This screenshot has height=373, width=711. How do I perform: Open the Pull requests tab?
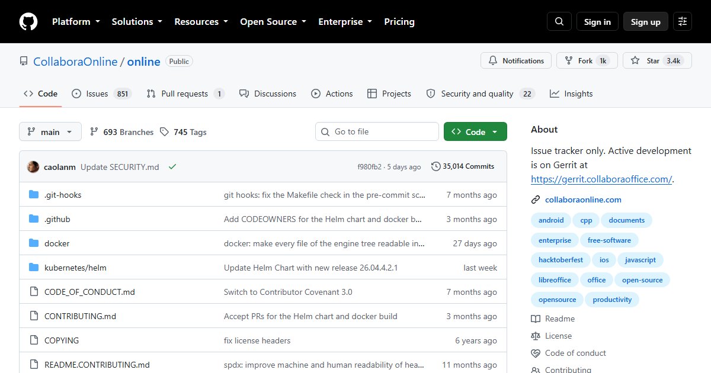click(185, 94)
